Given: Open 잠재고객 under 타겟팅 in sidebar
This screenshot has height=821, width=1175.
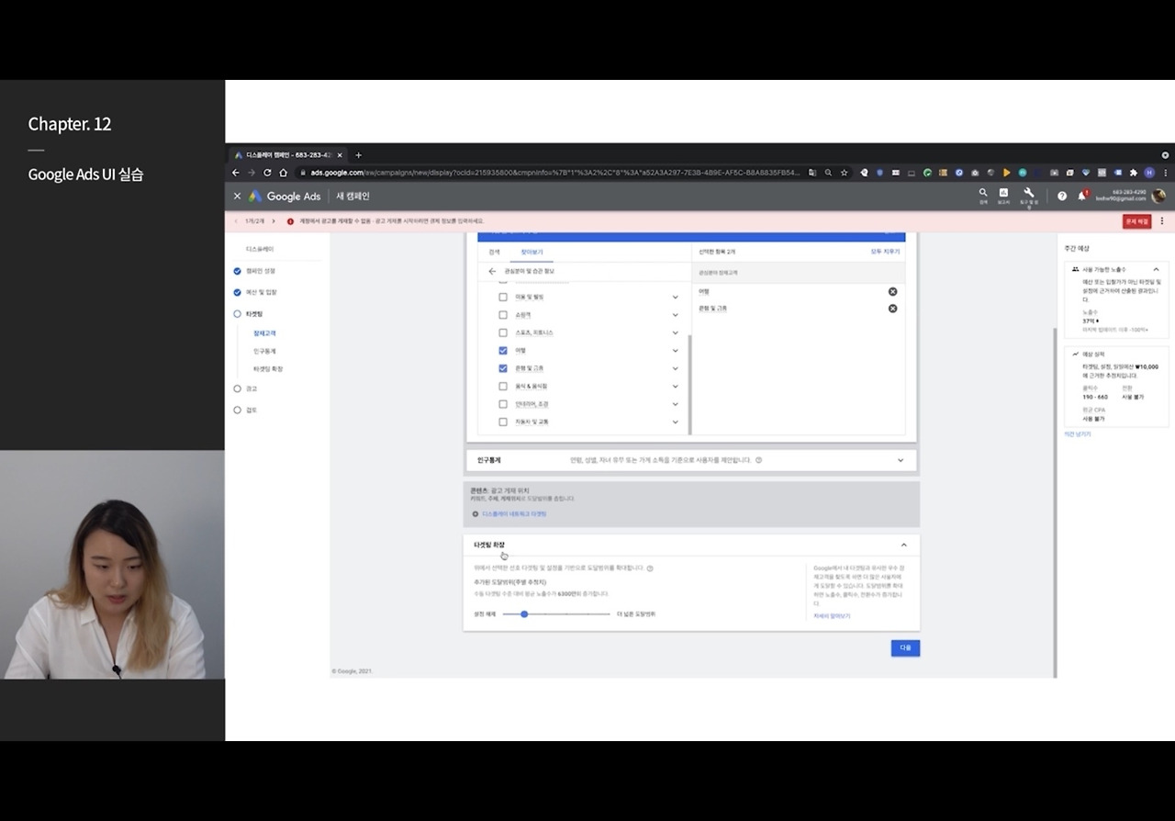Looking at the screenshot, I should [264, 333].
